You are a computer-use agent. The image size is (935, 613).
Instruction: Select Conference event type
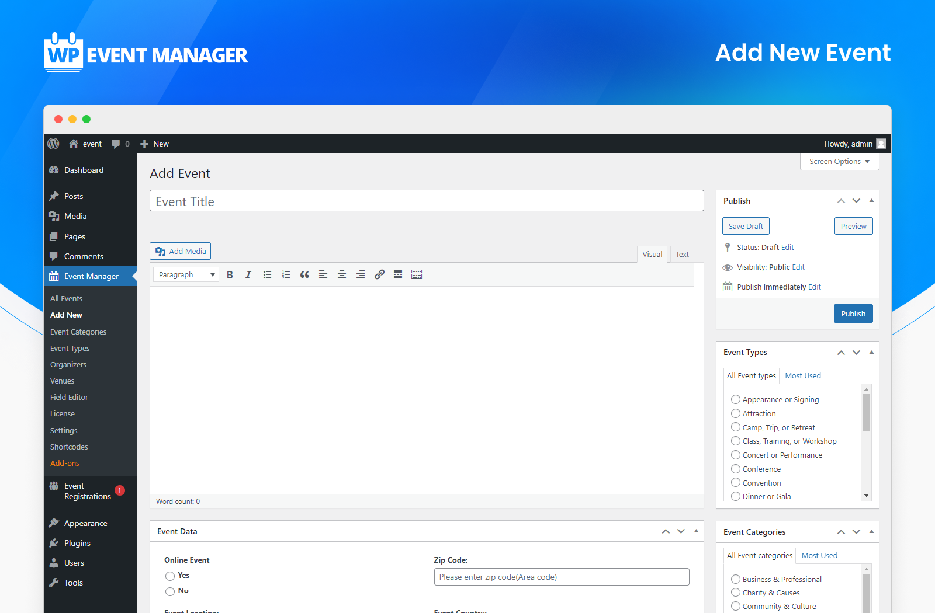click(x=736, y=469)
